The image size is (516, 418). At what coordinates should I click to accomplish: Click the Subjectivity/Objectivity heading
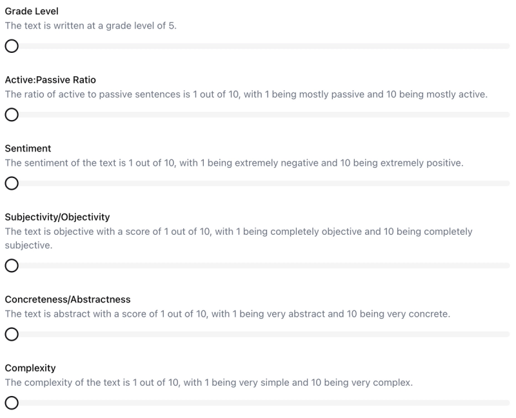tap(57, 217)
